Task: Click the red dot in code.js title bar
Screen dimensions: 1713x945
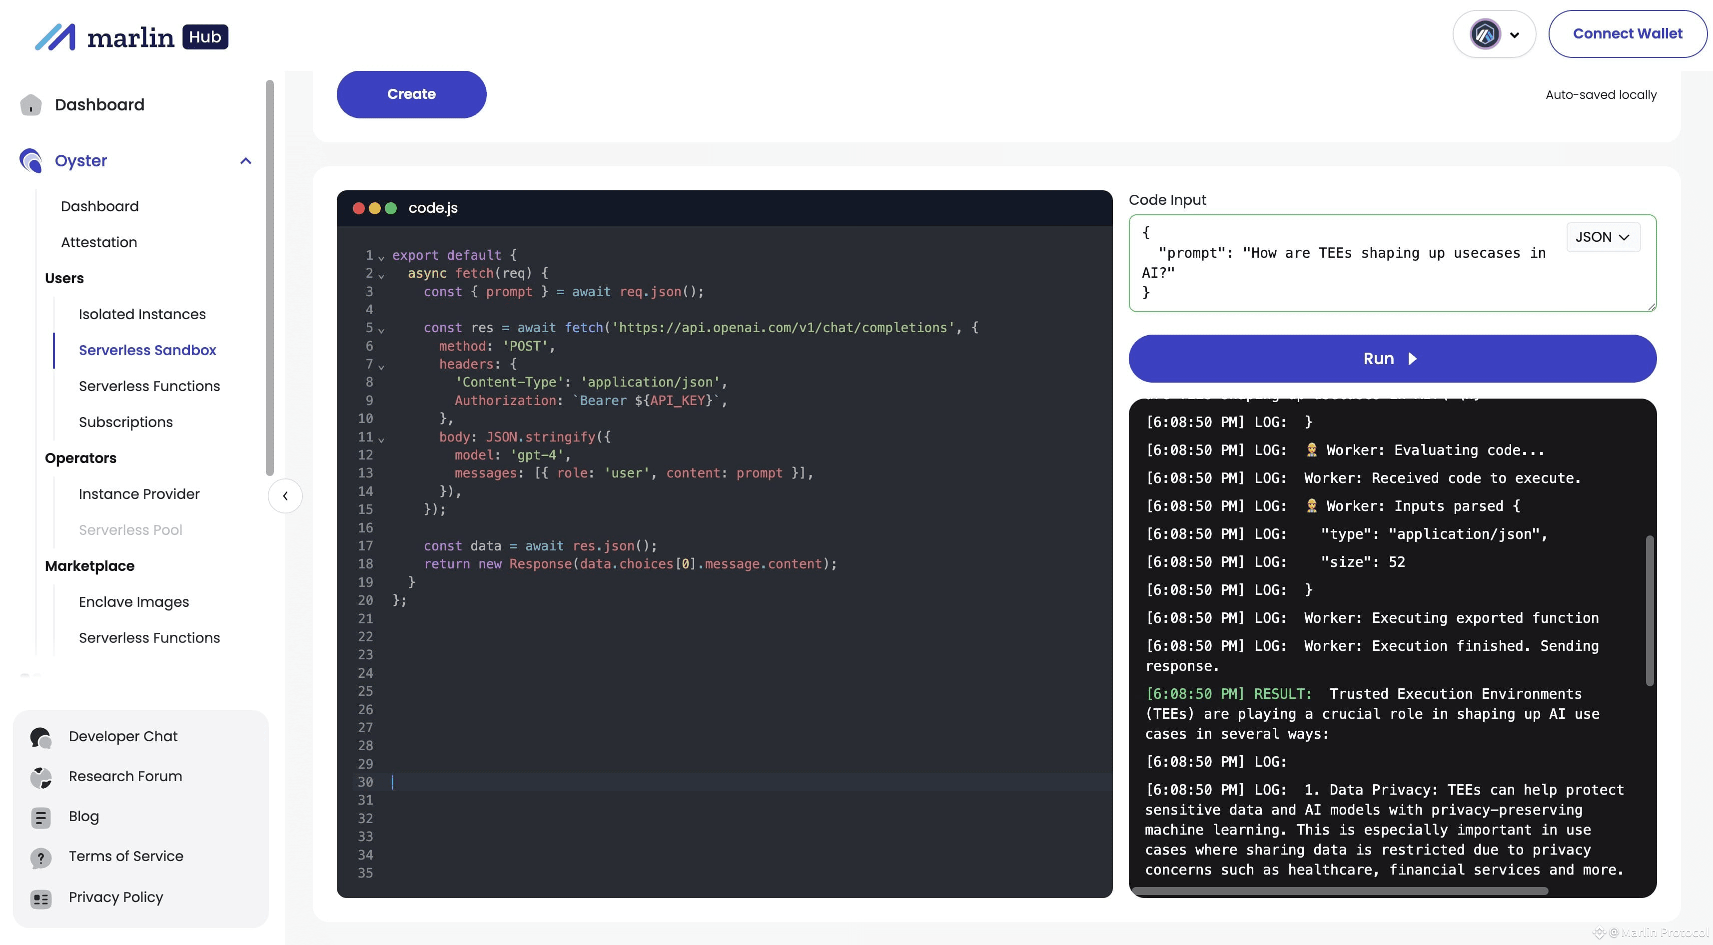Action: 358,208
